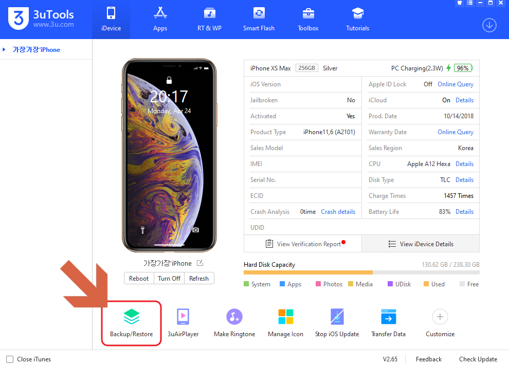Click the green charging bolt icon

(x=449, y=68)
